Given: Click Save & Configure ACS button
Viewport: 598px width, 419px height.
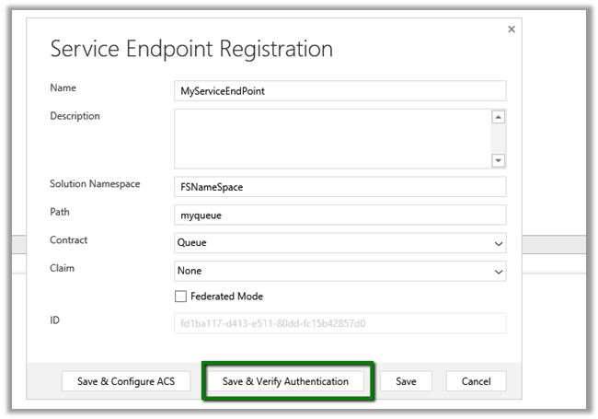Looking at the screenshot, I should pyautogui.click(x=125, y=381).
